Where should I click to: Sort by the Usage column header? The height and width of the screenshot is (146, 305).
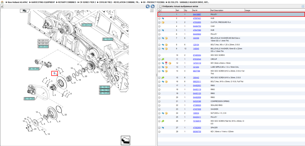(248, 10)
